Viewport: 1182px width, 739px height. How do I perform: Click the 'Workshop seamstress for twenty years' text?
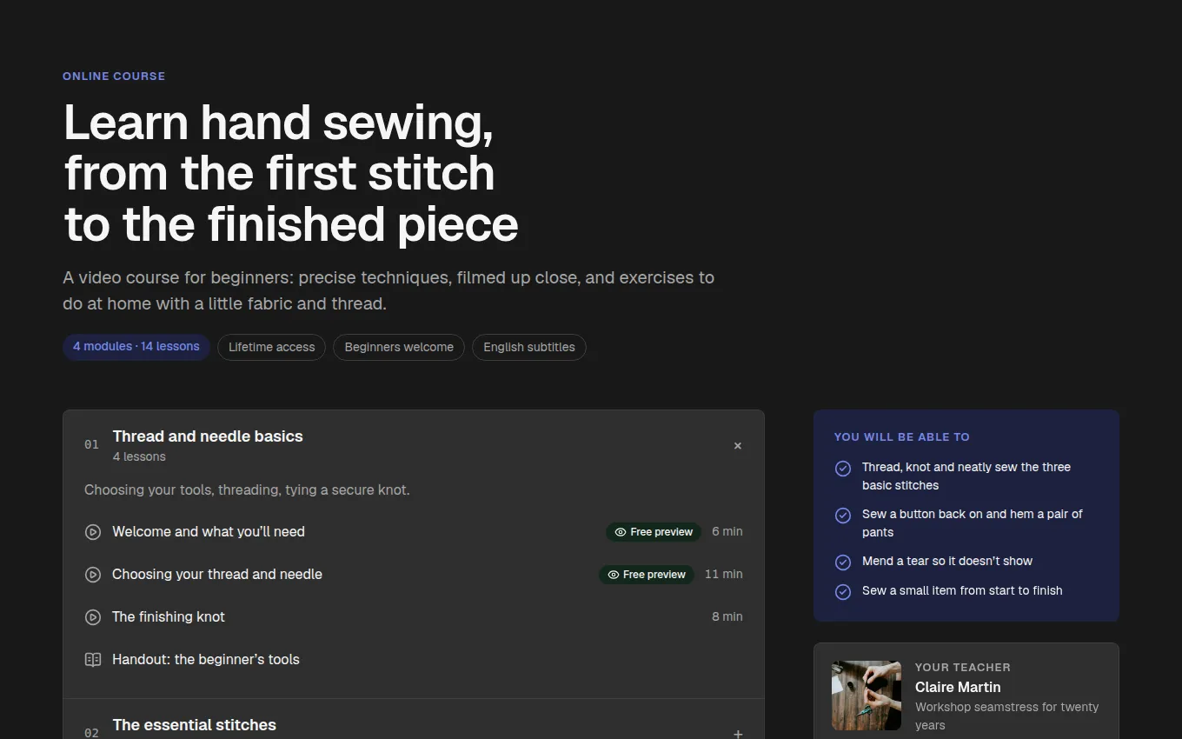[x=1007, y=716]
